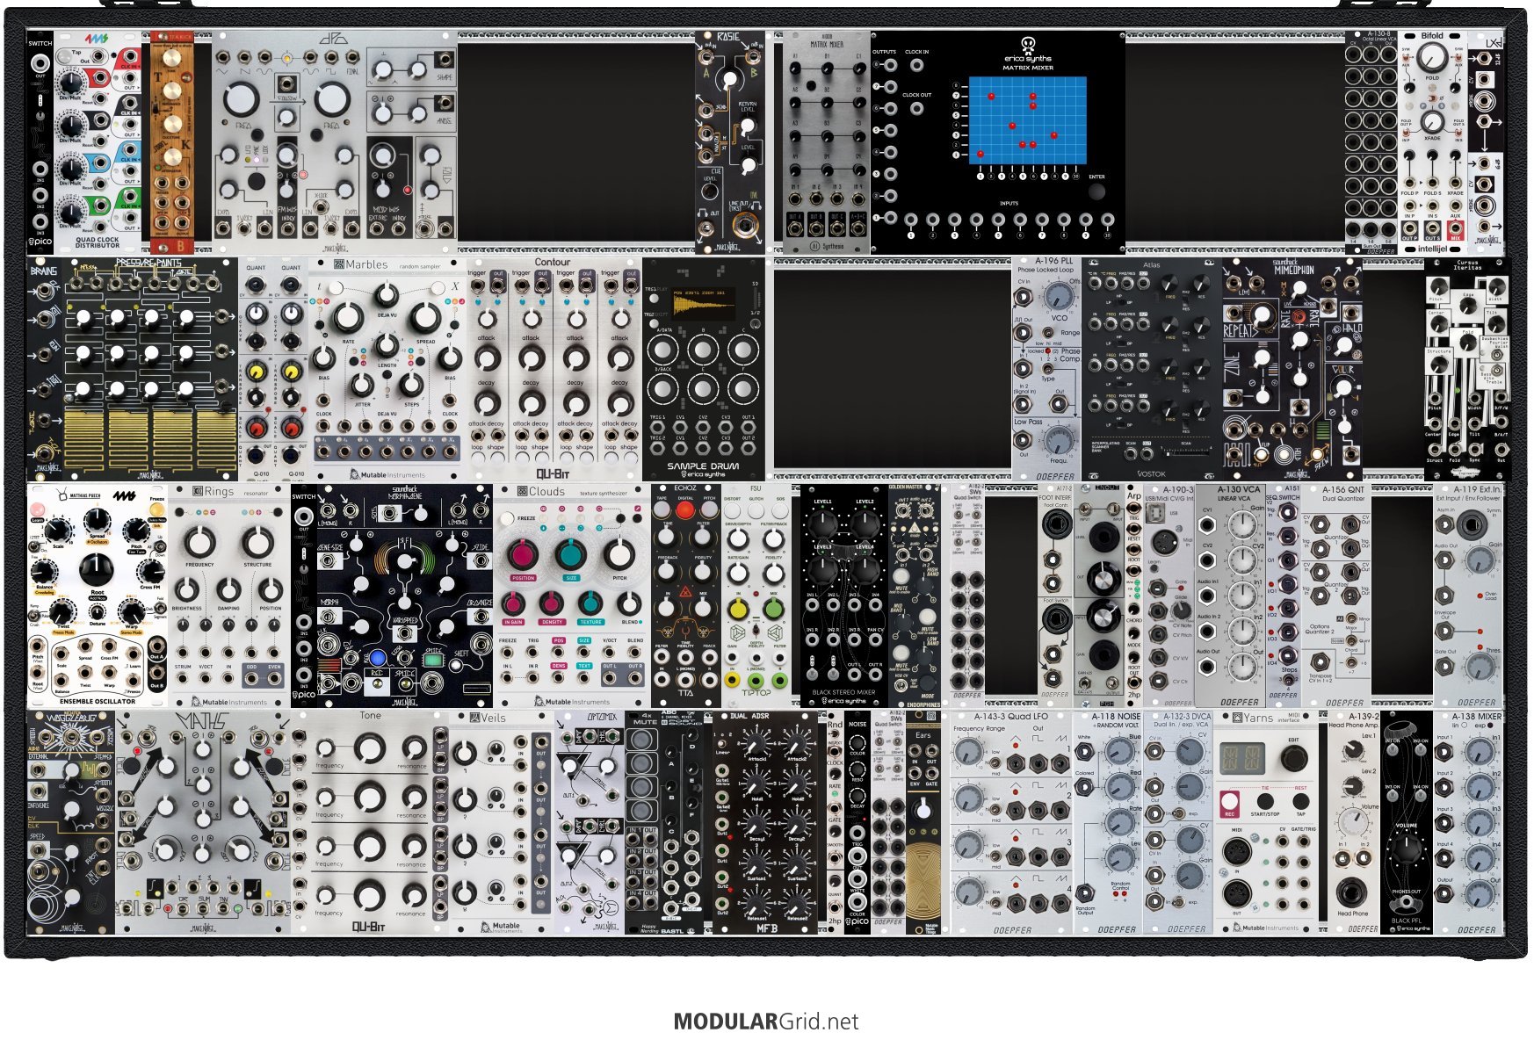Hit the red REC button on Yarns

point(1229,801)
